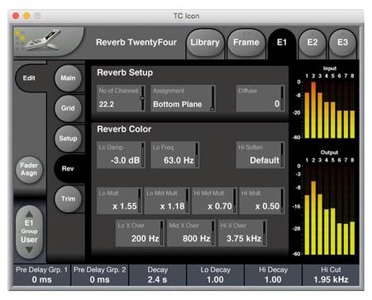Switch to the E1 engine tab
Image resolution: width=372 pixels, height=300 pixels.
tap(282, 43)
